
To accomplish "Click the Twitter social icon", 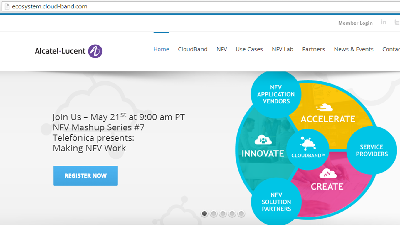I will (x=396, y=22).
